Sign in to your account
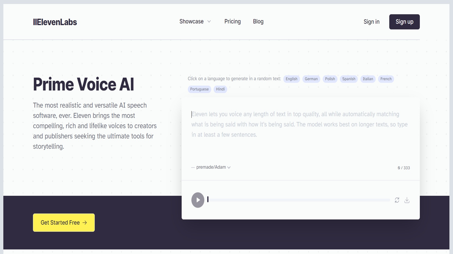The height and width of the screenshot is (254, 453). click(371, 21)
